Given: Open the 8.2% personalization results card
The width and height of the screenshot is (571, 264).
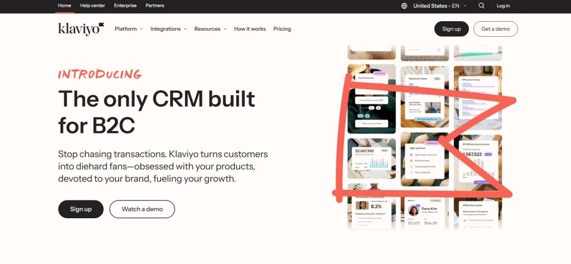Looking at the screenshot, I should coord(371,207).
